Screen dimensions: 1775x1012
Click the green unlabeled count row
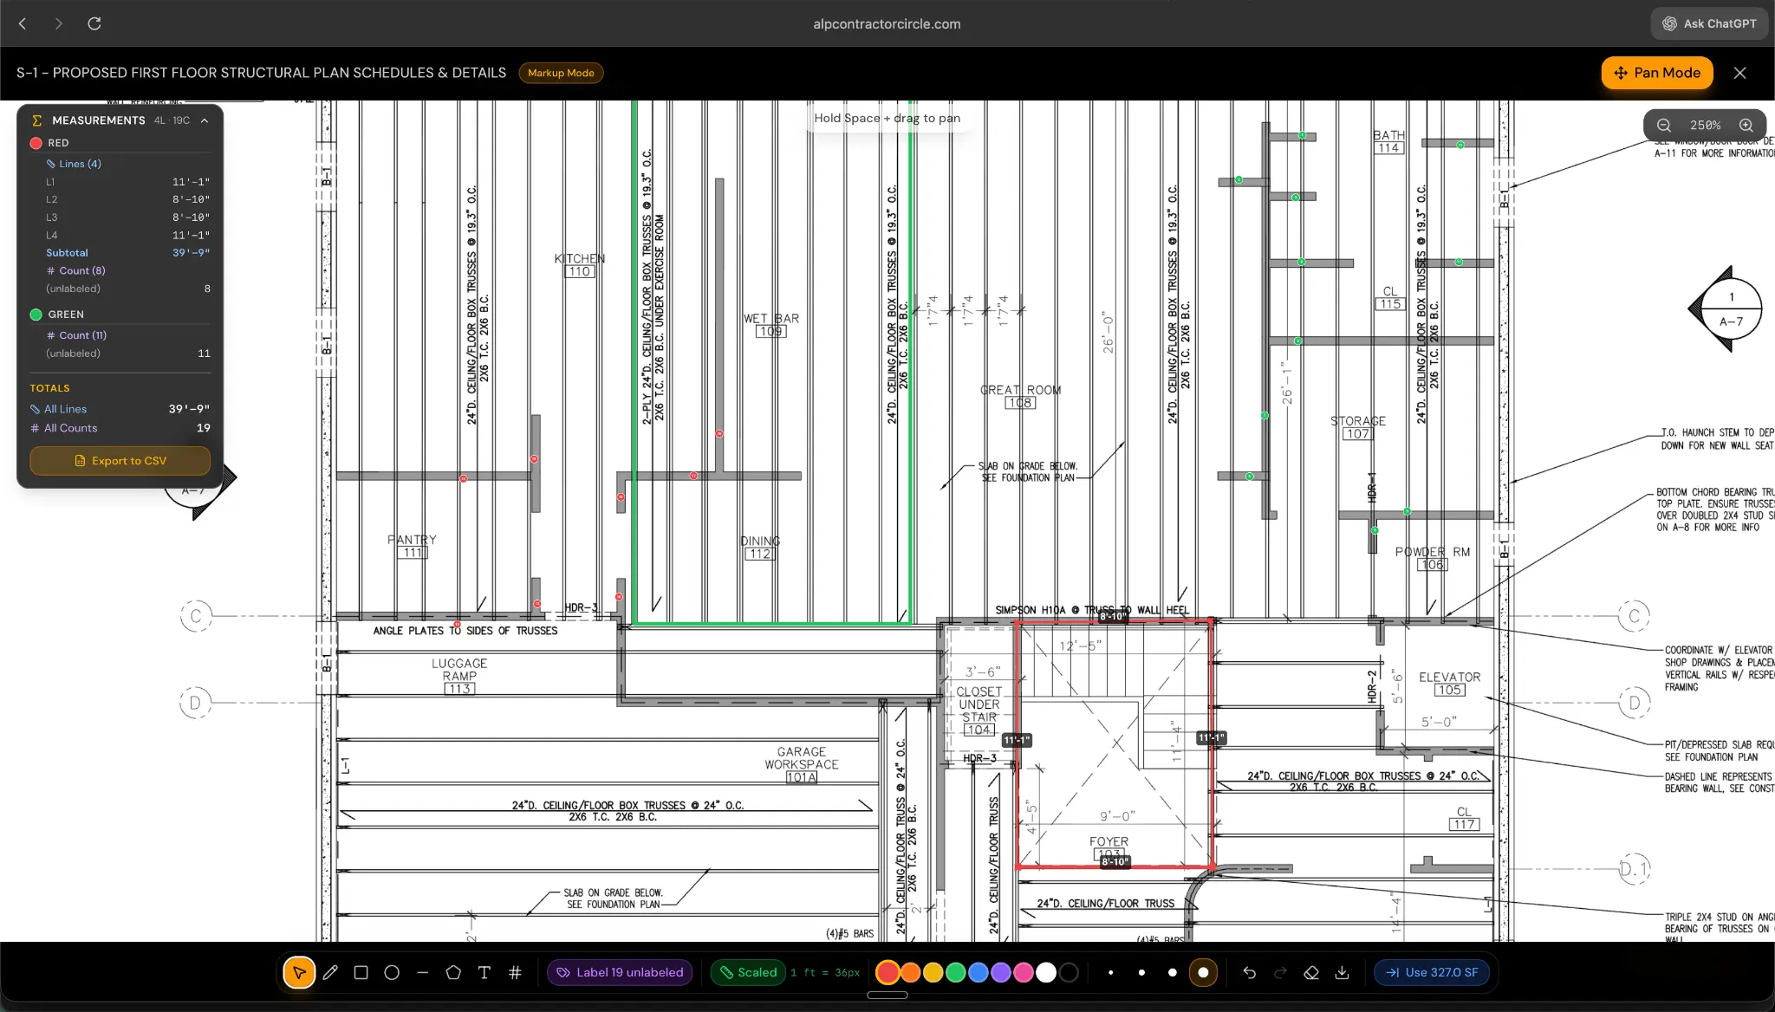(127, 354)
